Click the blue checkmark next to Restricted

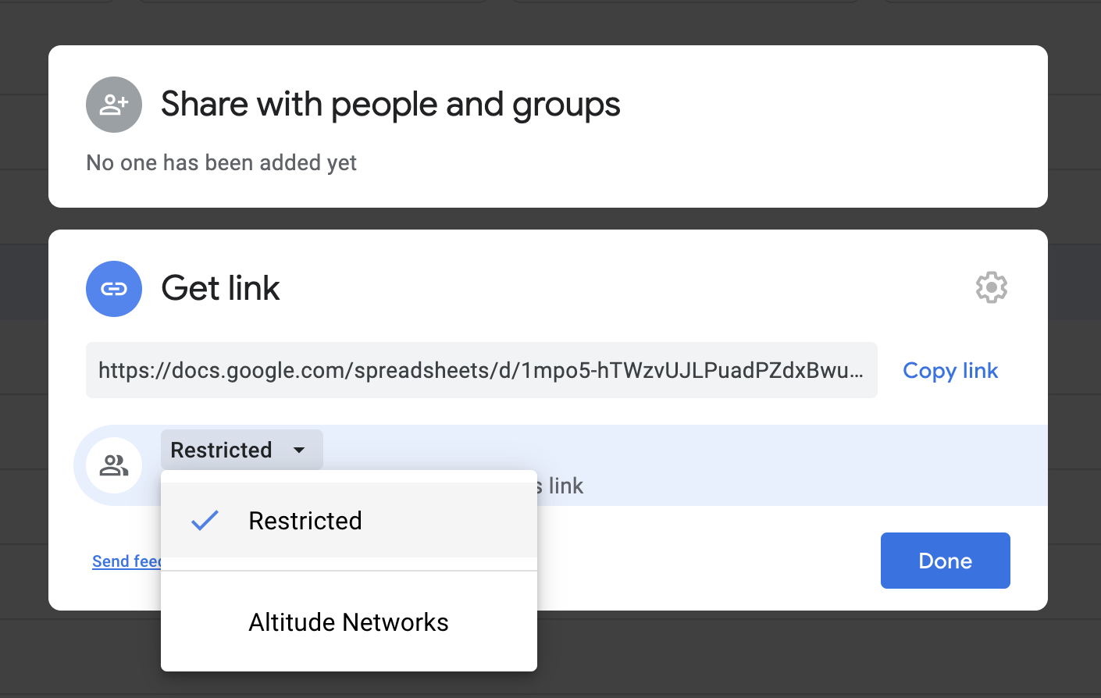click(205, 521)
